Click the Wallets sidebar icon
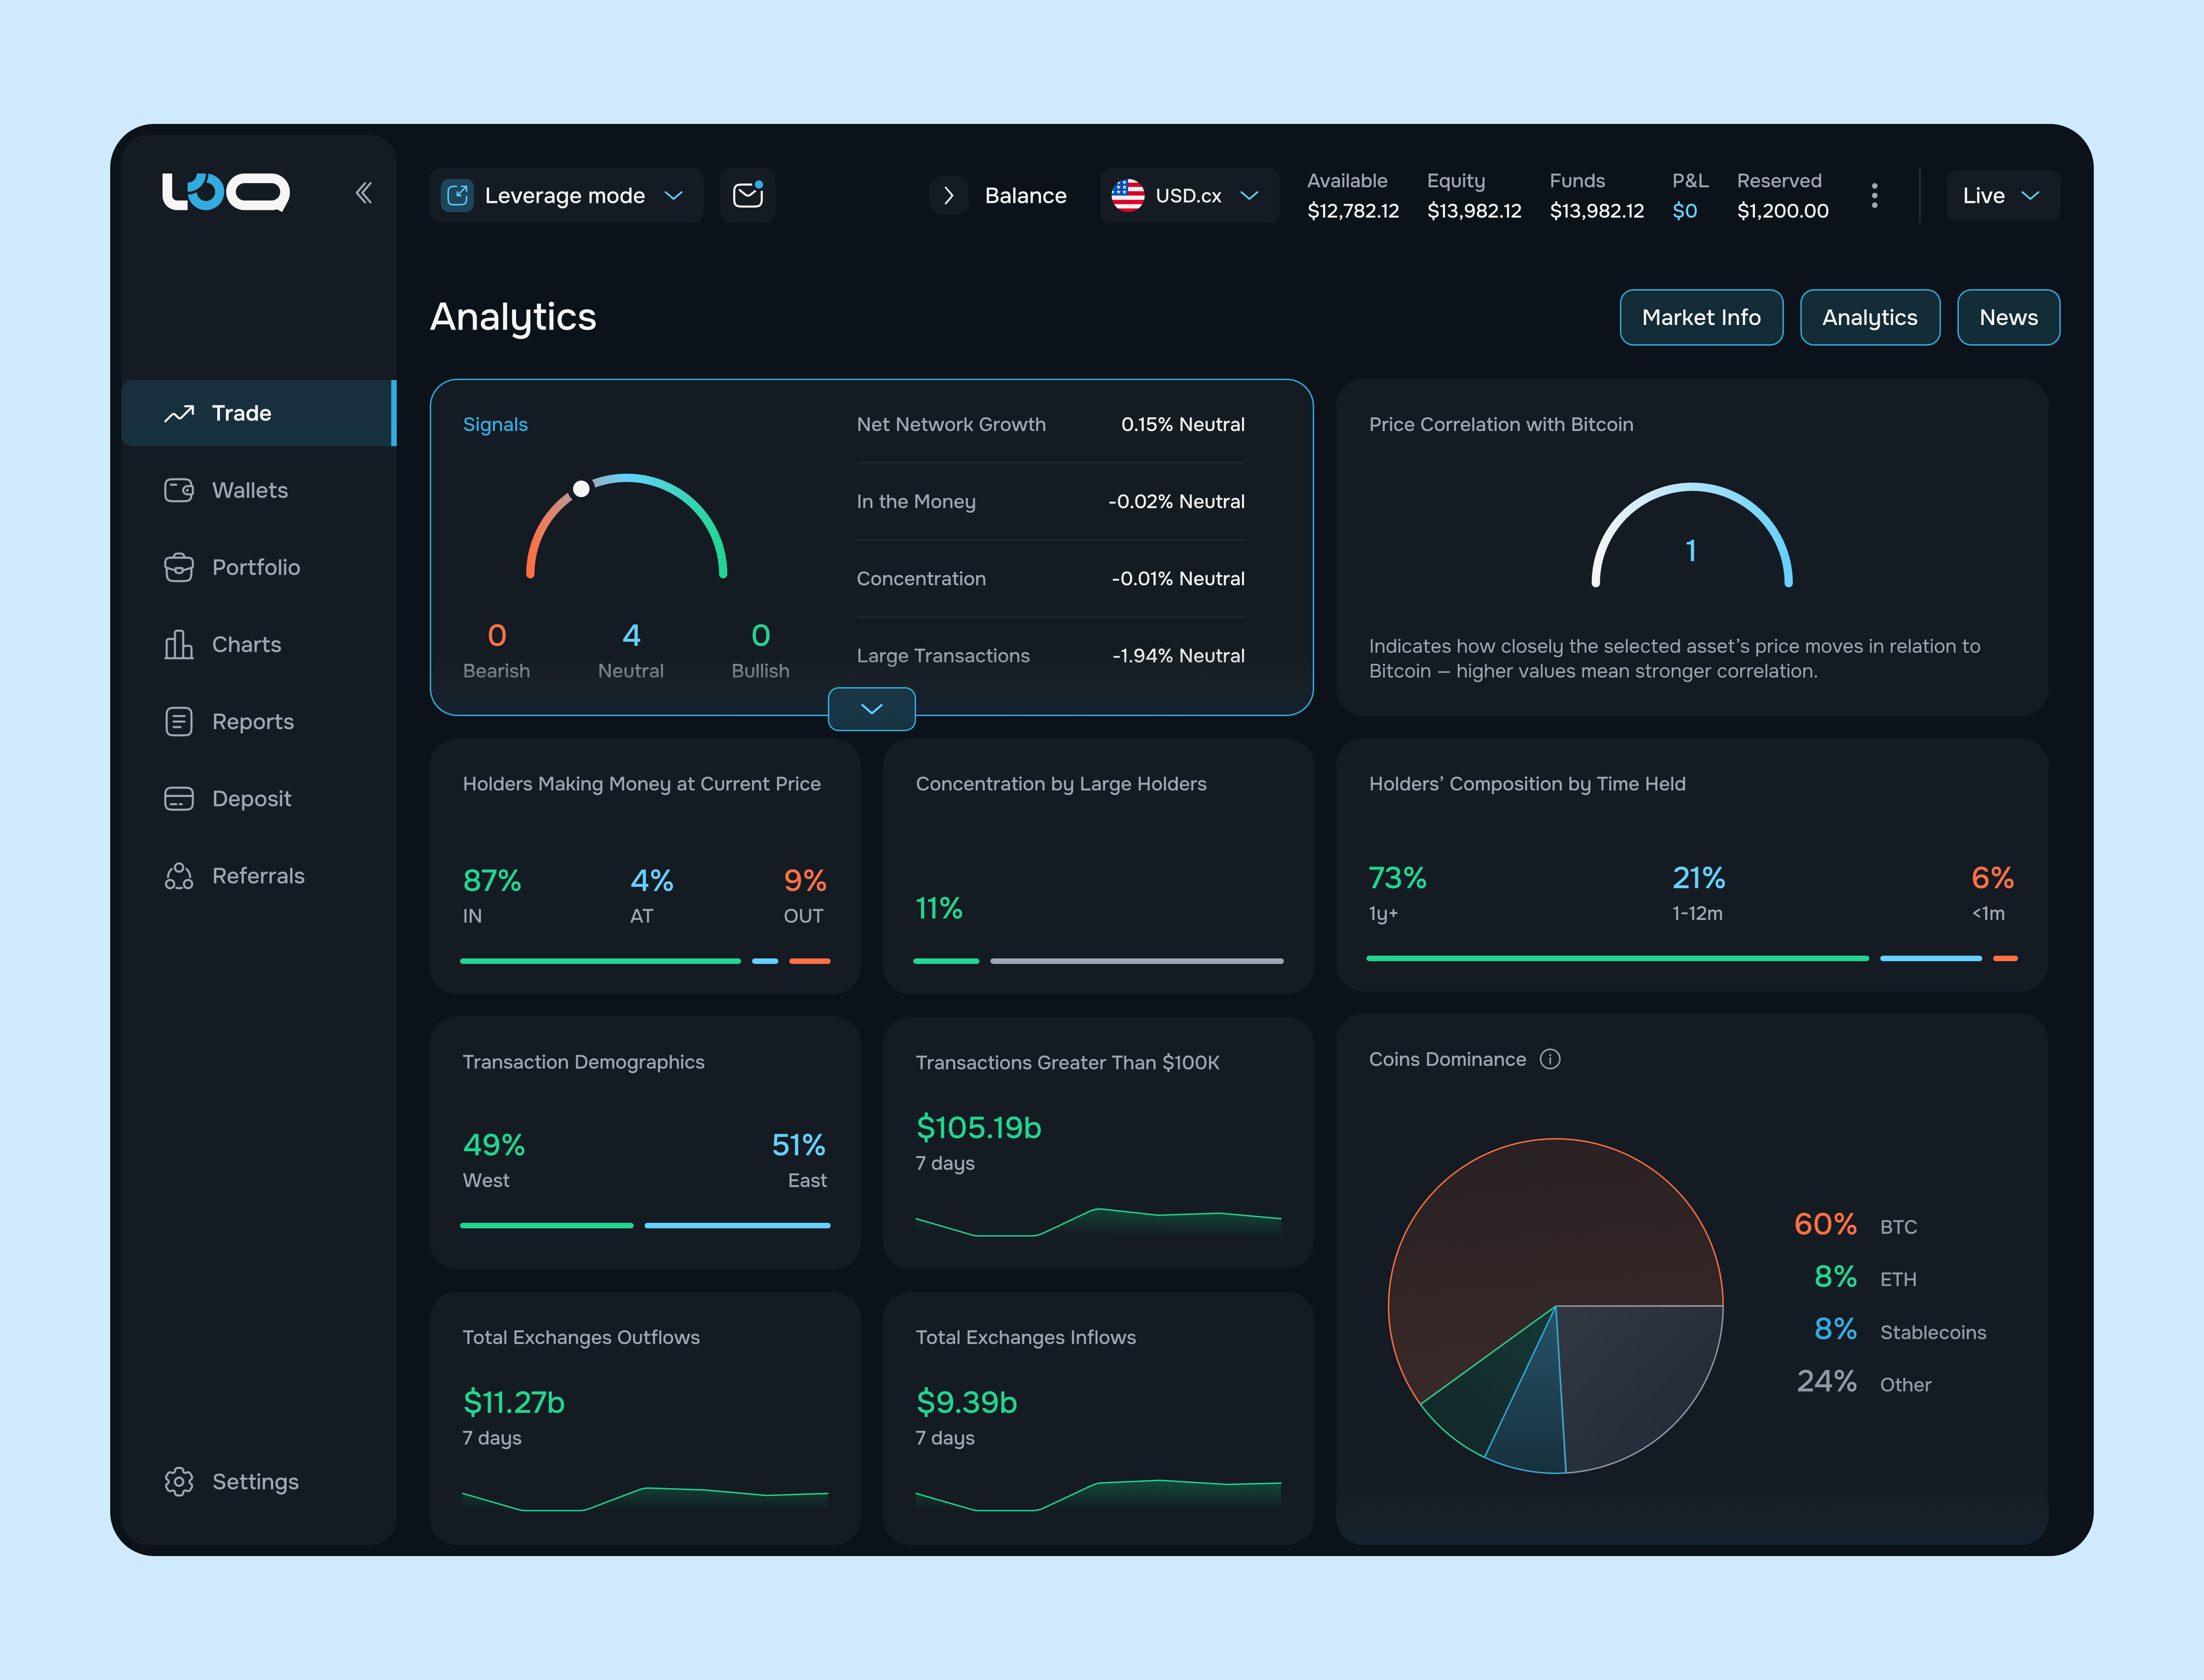 pos(179,490)
